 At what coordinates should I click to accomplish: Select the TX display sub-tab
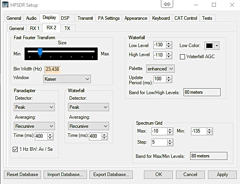pos(67,28)
